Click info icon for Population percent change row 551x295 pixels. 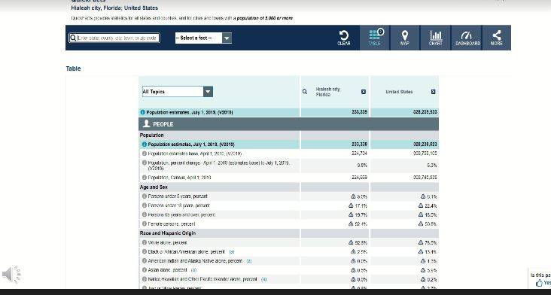(145, 163)
